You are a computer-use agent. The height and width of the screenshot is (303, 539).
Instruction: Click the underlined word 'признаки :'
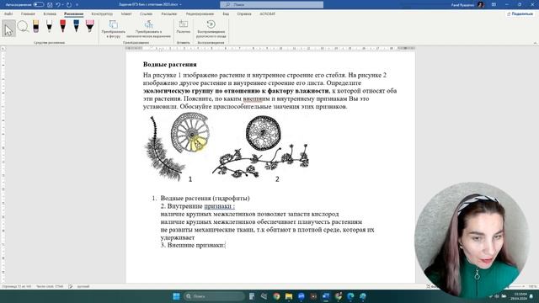(219, 206)
